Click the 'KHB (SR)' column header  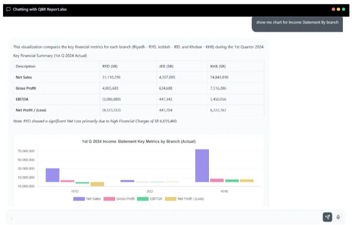pyautogui.click(x=218, y=66)
